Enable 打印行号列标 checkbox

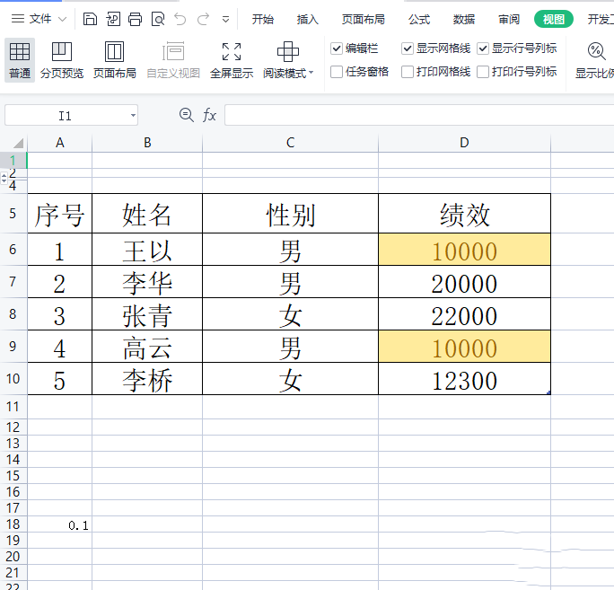(483, 72)
